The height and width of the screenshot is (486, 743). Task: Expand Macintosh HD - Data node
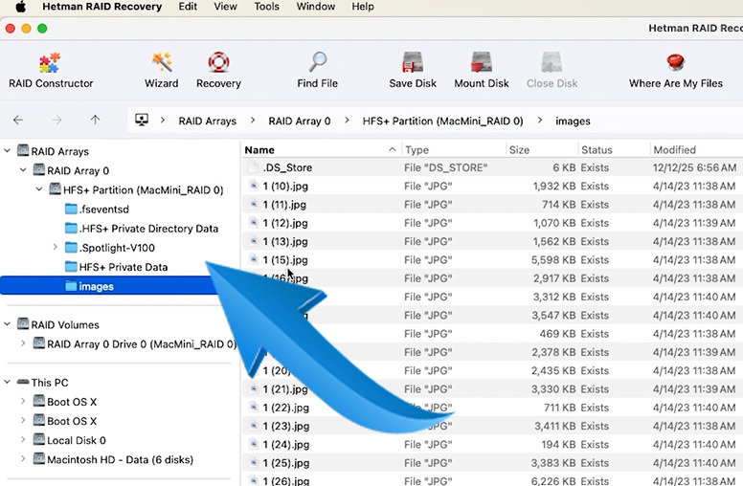coord(23,458)
